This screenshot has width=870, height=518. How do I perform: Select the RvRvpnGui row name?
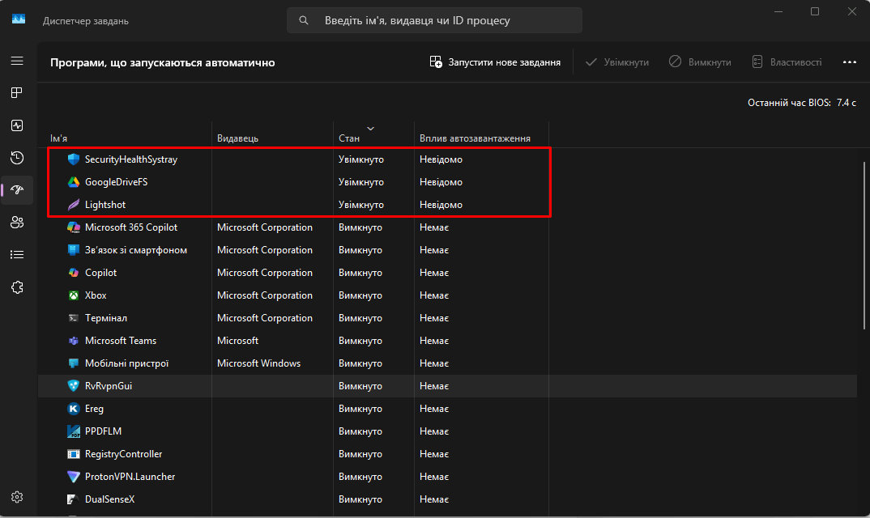[x=109, y=386]
